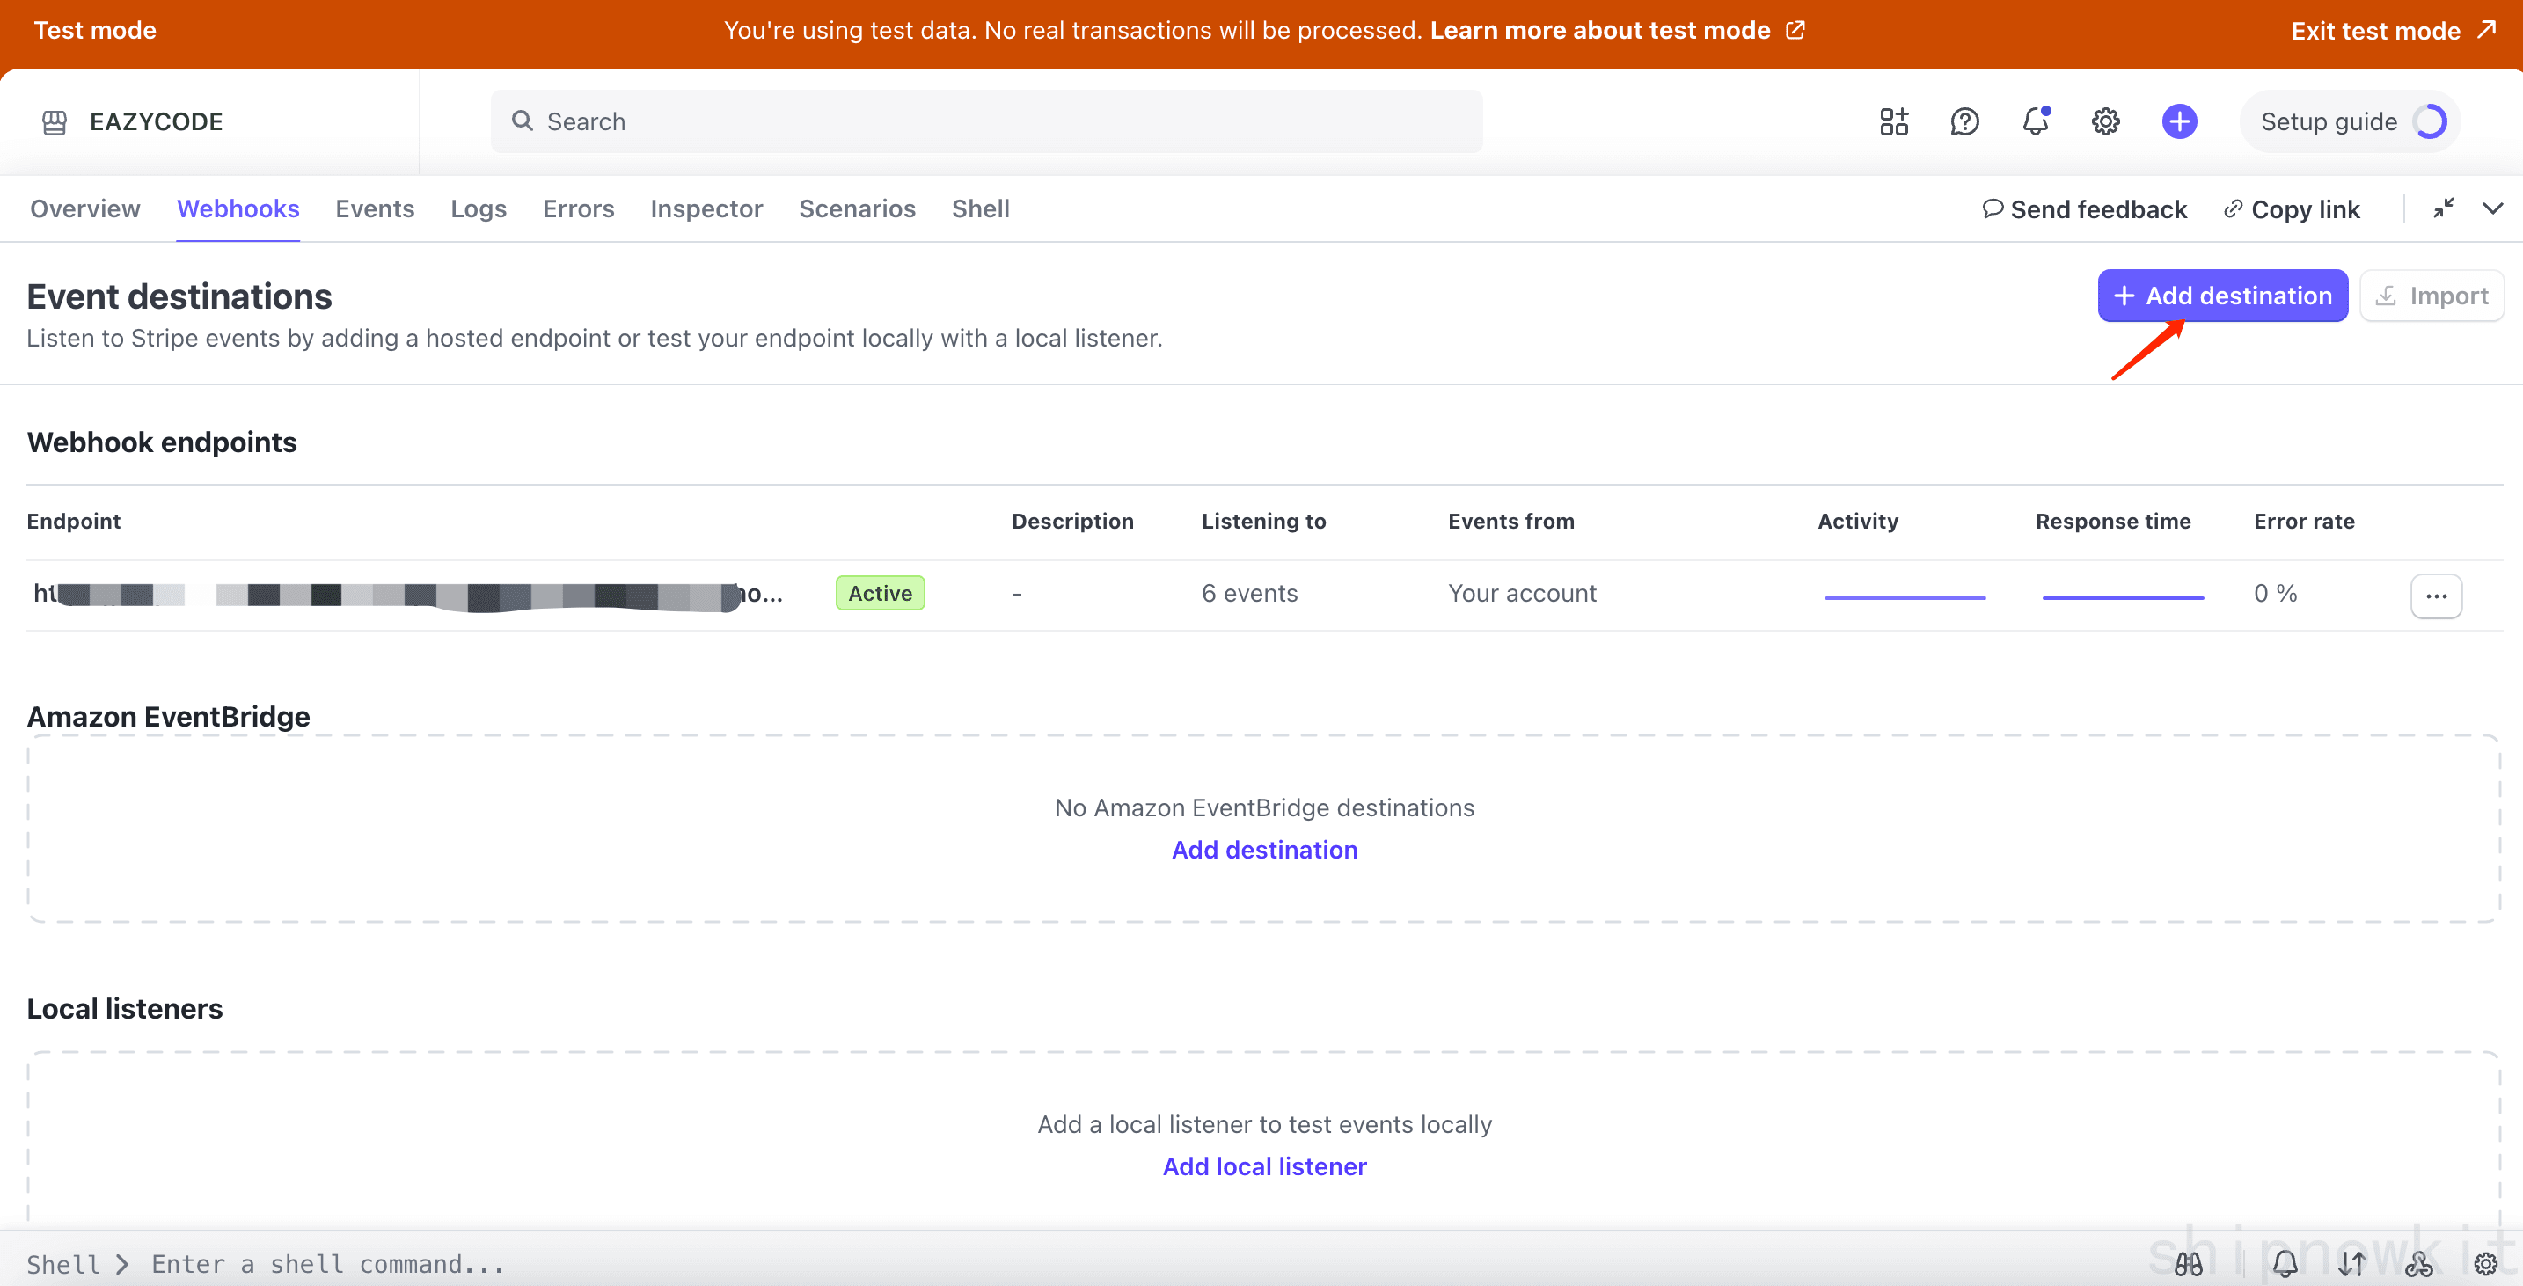Expand the Shell command via the sort arrows icon

pyautogui.click(x=2351, y=1263)
